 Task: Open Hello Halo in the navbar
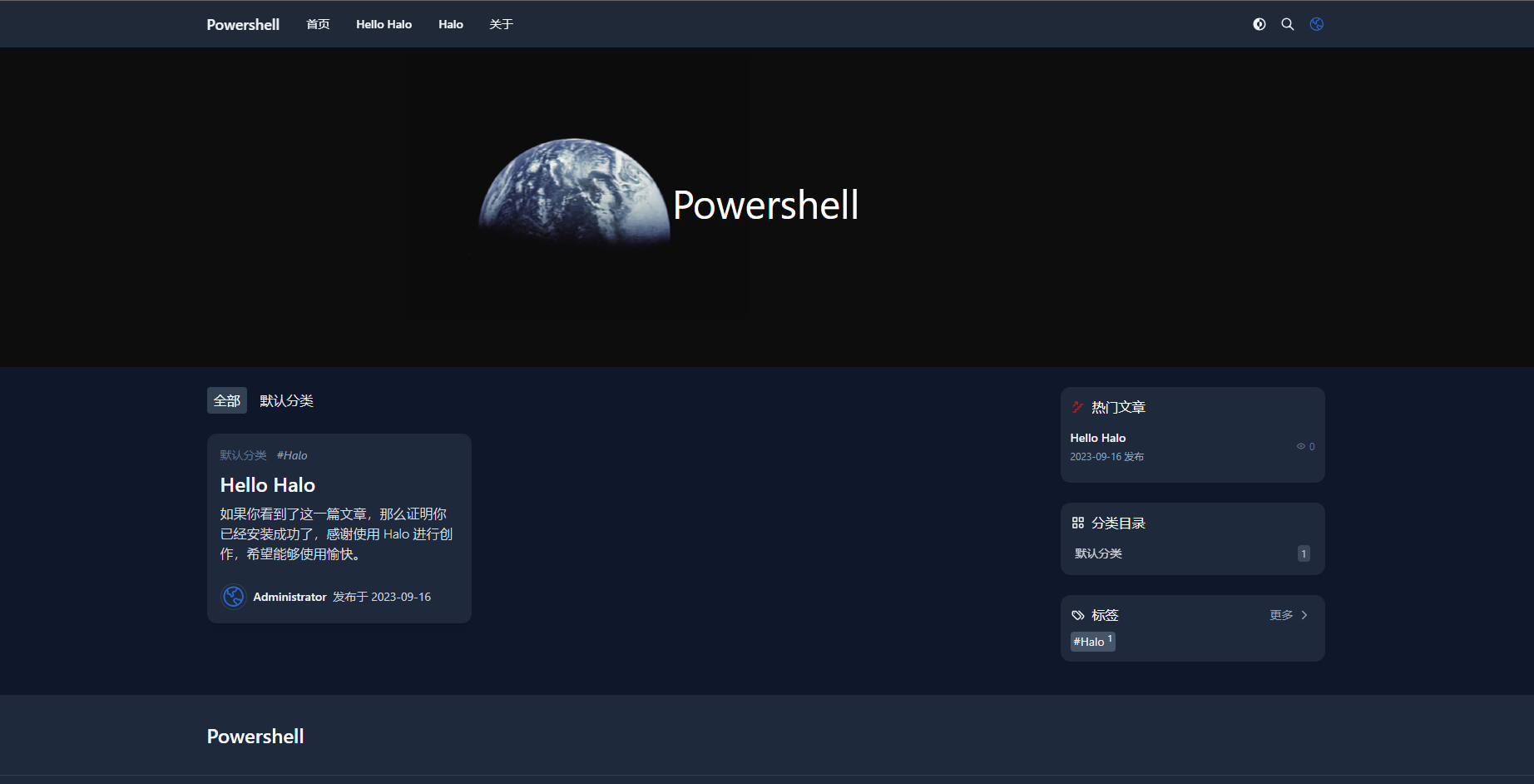tap(383, 24)
